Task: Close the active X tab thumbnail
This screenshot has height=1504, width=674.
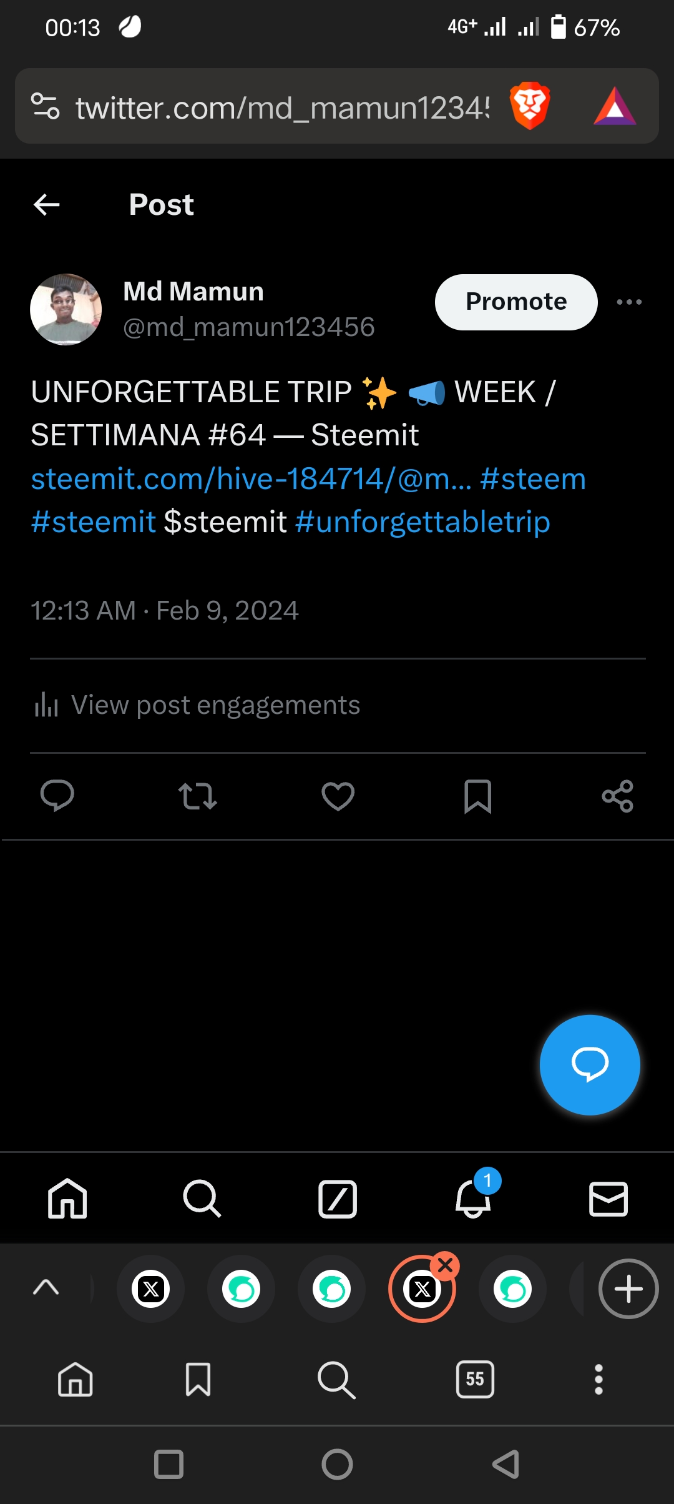Action: coord(446,1266)
